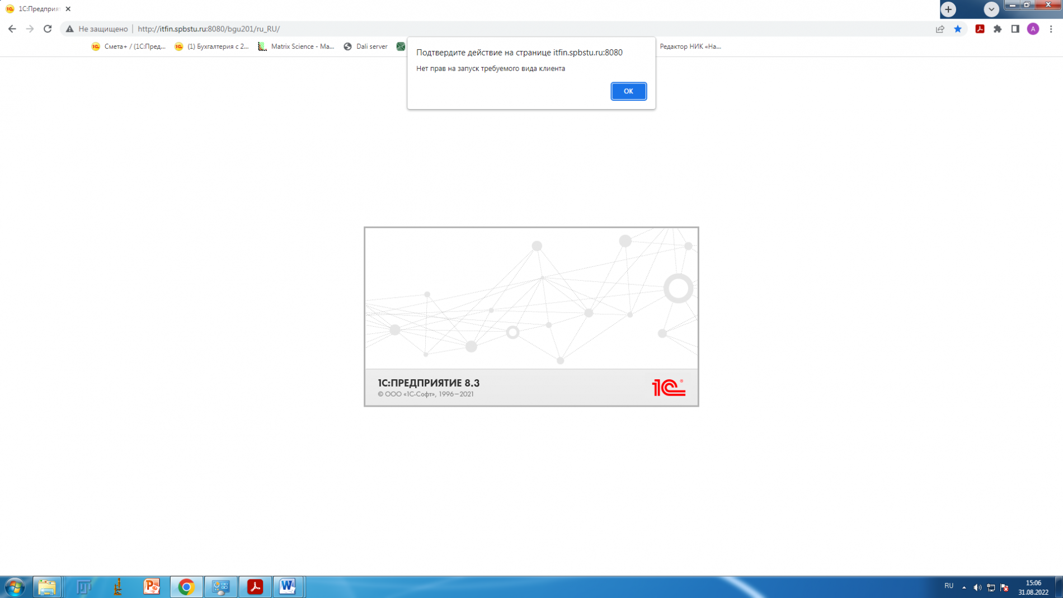
Task: Click the red 1С logo on the splash
Action: [669, 387]
